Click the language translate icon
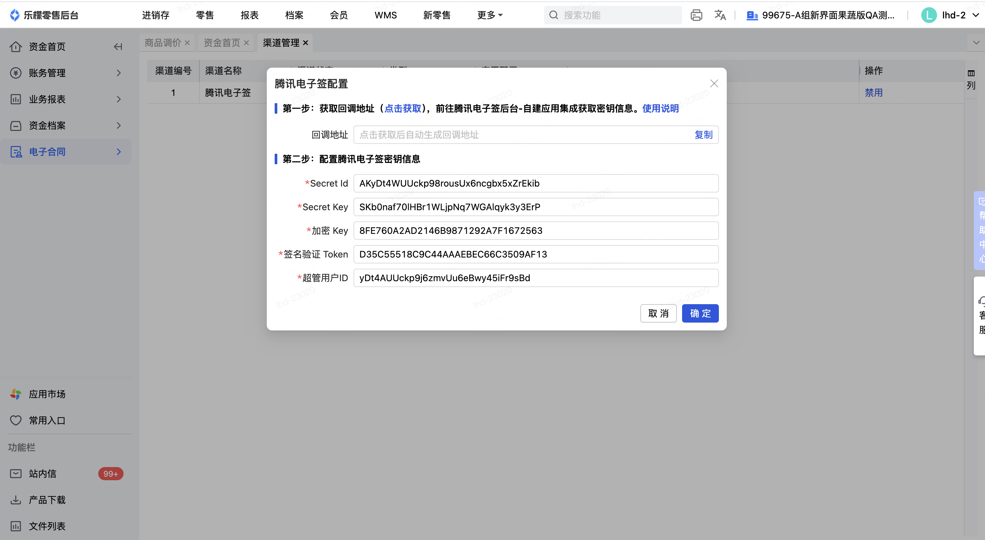The height and width of the screenshot is (540, 985). [720, 15]
